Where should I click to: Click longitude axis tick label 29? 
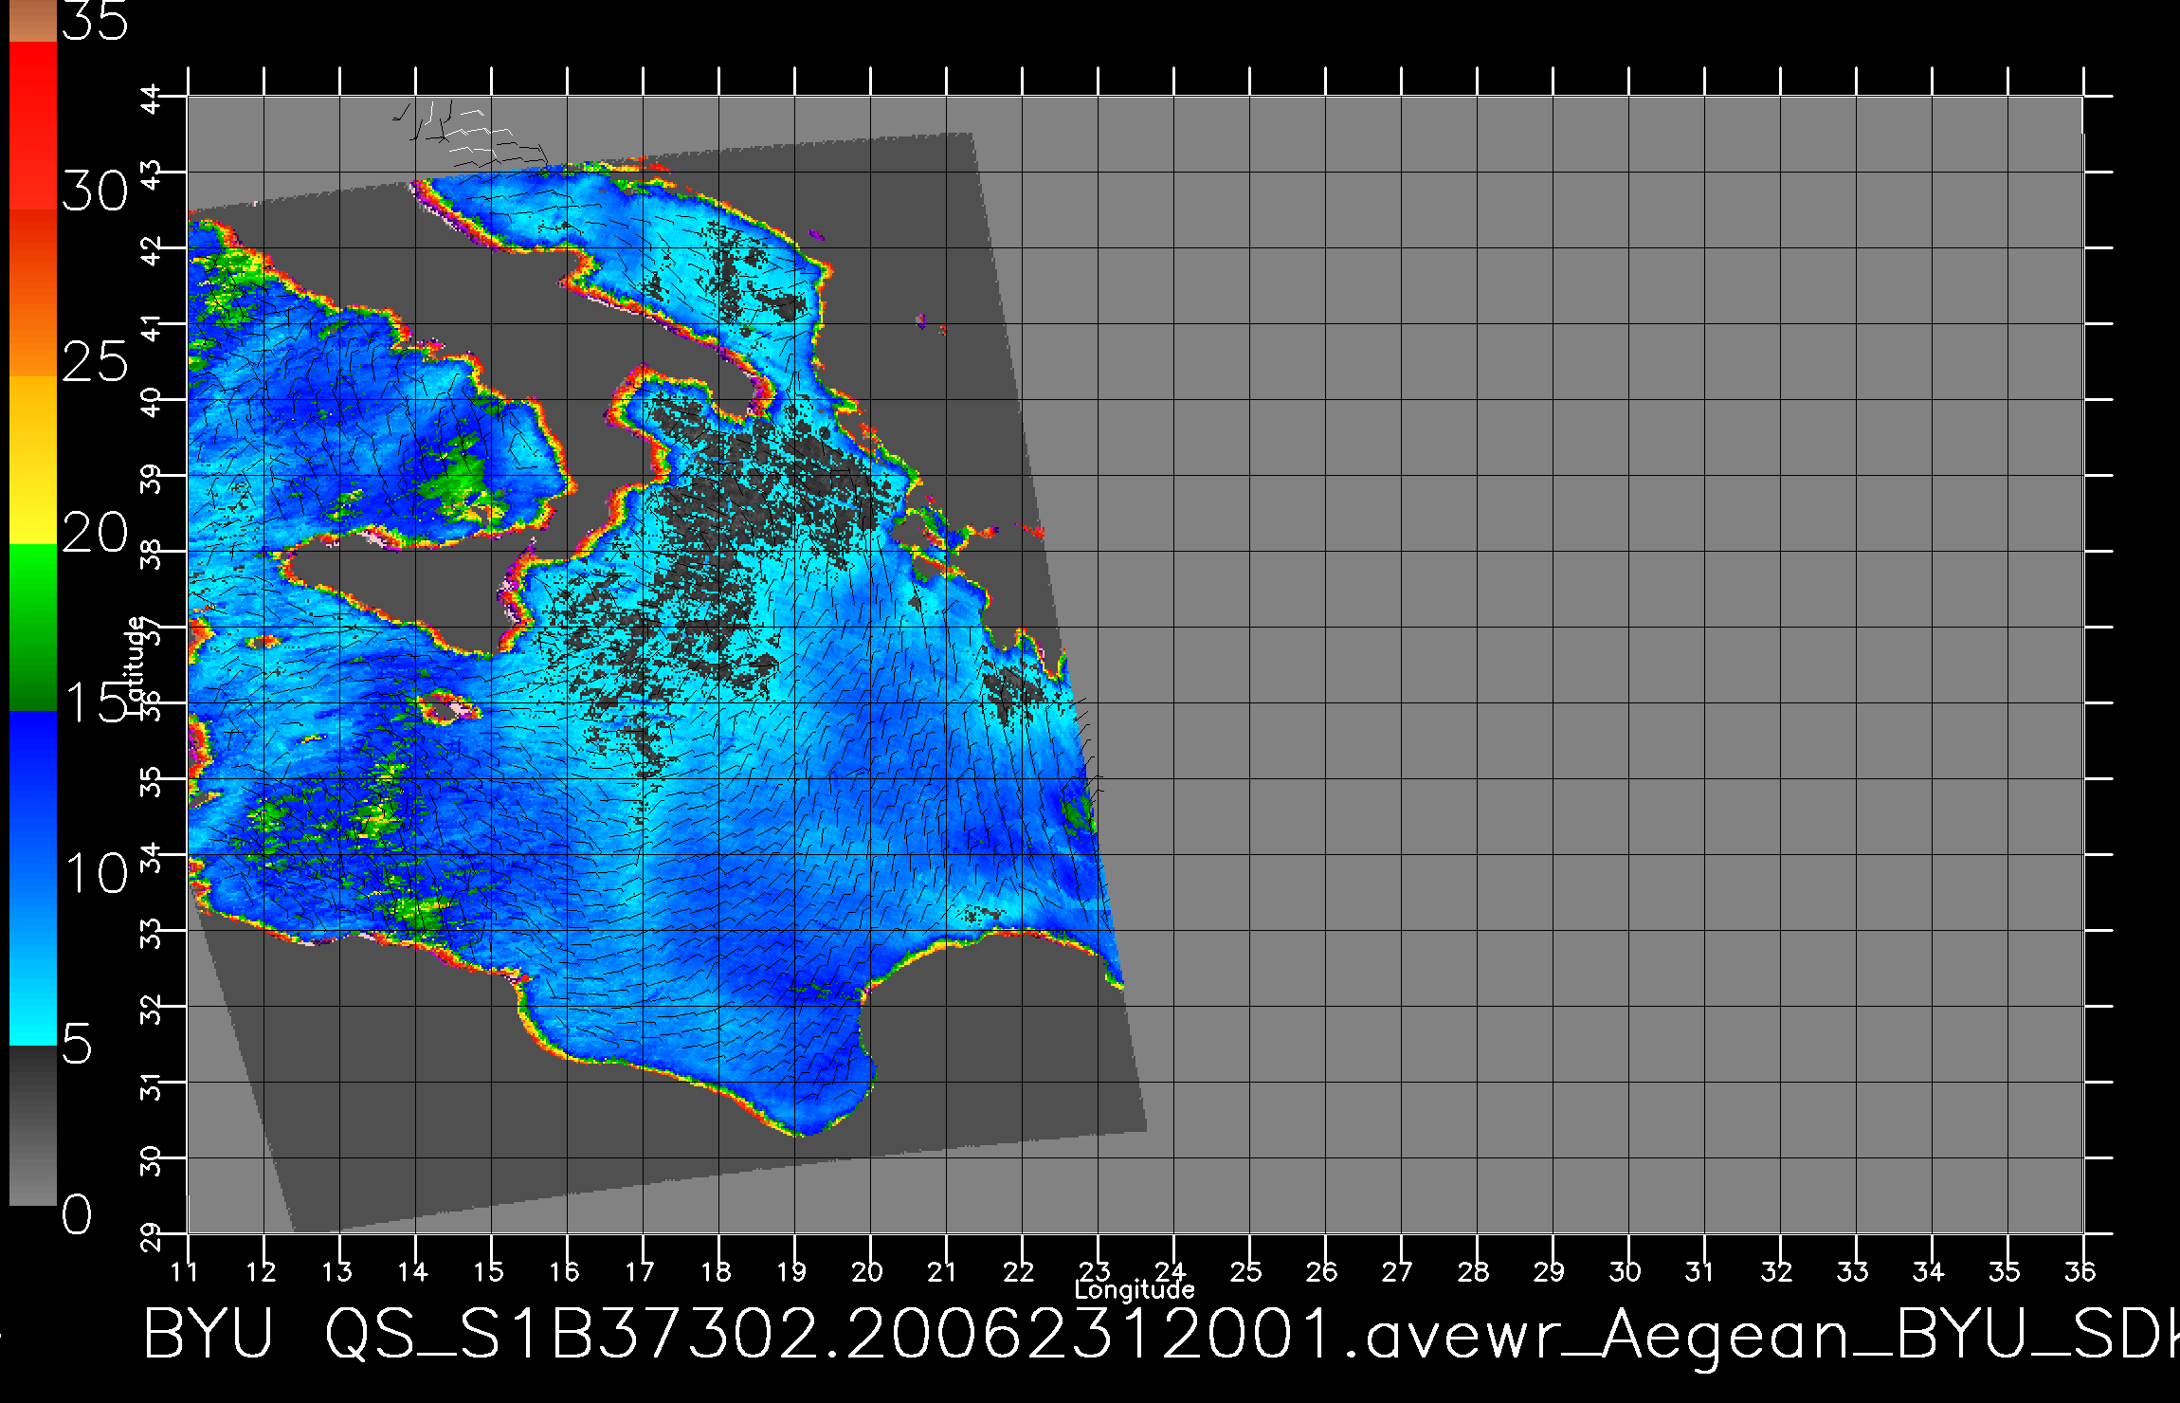(1550, 1270)
